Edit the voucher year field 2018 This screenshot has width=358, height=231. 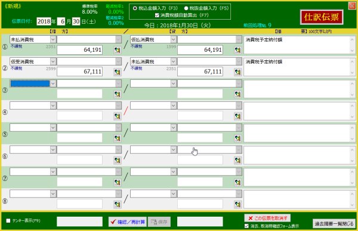pos(44,21)
